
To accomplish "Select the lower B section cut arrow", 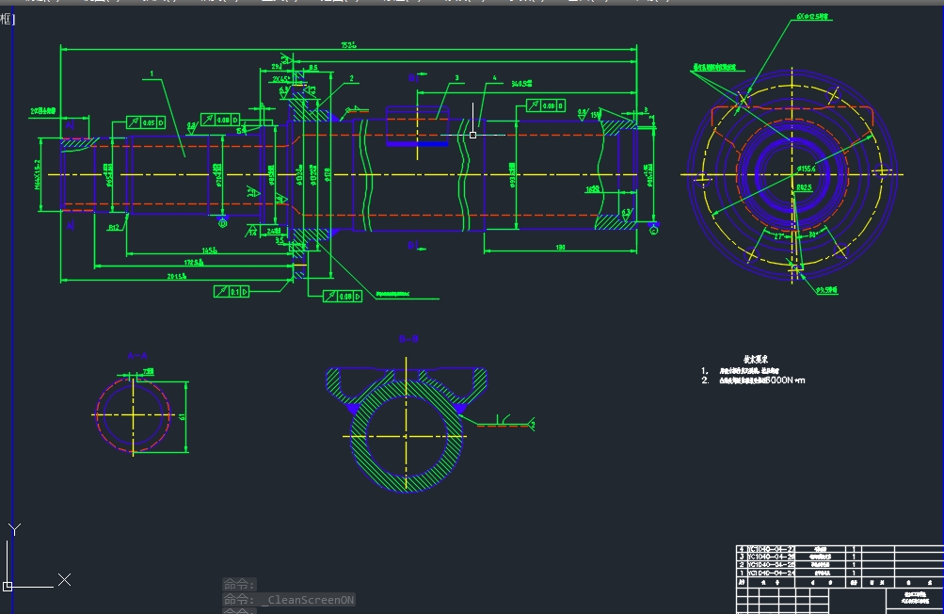I will [x=417, y=246].
